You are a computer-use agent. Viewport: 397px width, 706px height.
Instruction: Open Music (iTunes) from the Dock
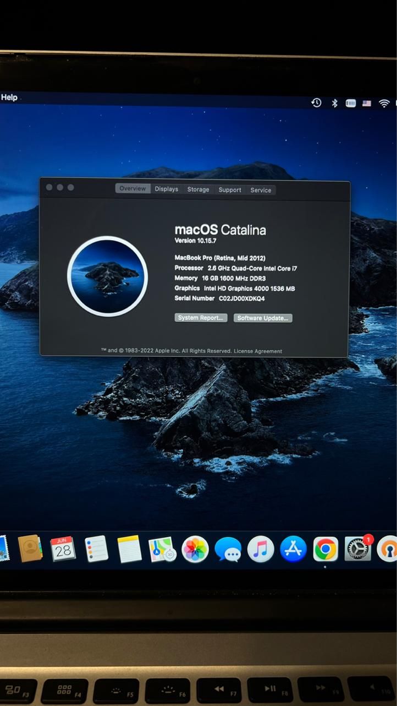[x=261, y=550]
